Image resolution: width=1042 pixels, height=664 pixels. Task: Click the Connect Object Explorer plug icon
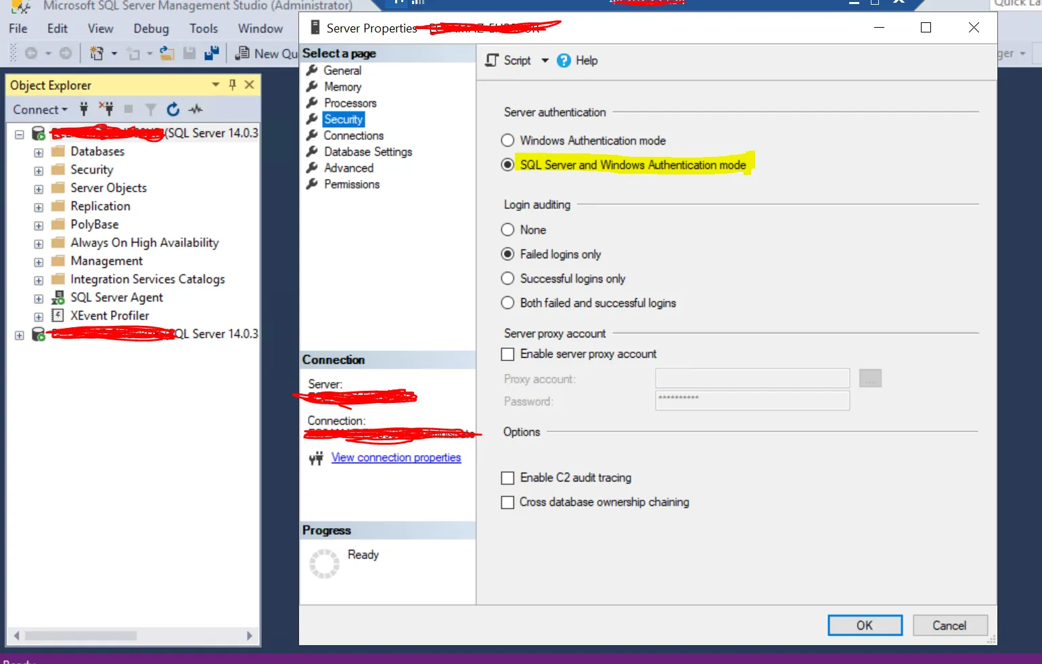tap(84, 109)
